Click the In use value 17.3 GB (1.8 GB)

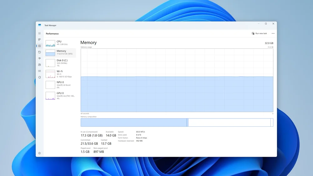point(92,135)
